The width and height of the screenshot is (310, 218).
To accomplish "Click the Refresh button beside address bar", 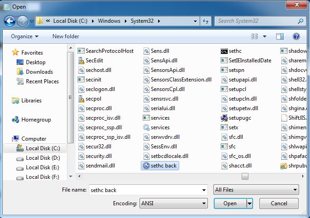I will pyautogui.click(x=206, y=21).
